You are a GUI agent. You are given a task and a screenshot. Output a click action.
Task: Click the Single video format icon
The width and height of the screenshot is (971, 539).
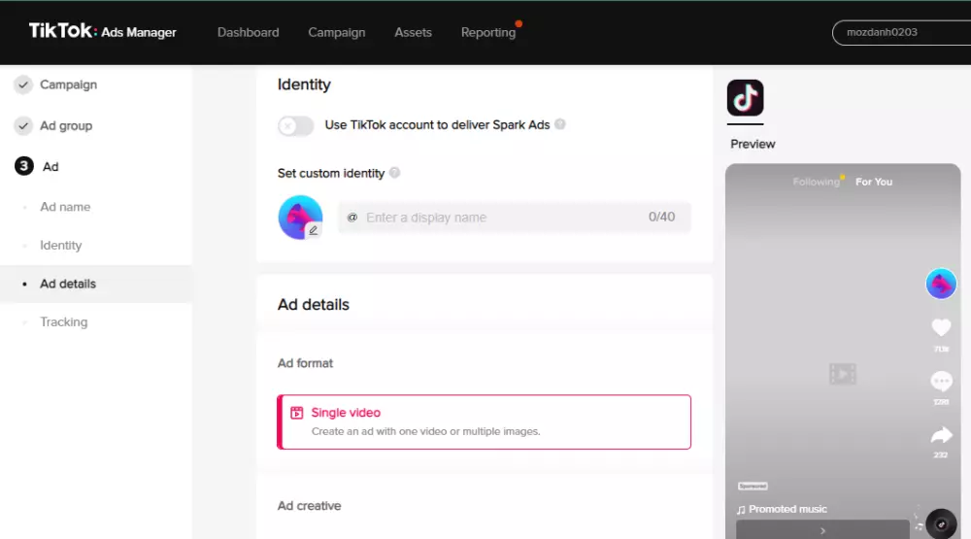click(x=296, y=413)
